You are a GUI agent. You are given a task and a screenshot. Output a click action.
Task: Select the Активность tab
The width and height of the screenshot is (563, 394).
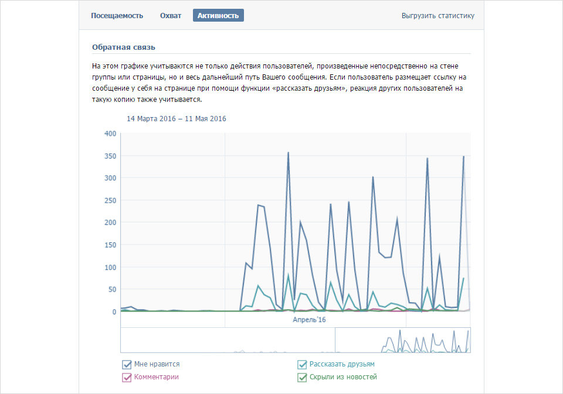pos(218,15)
